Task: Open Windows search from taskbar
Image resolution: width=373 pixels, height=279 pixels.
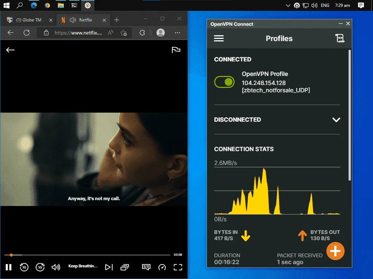Action: (20, 5)
